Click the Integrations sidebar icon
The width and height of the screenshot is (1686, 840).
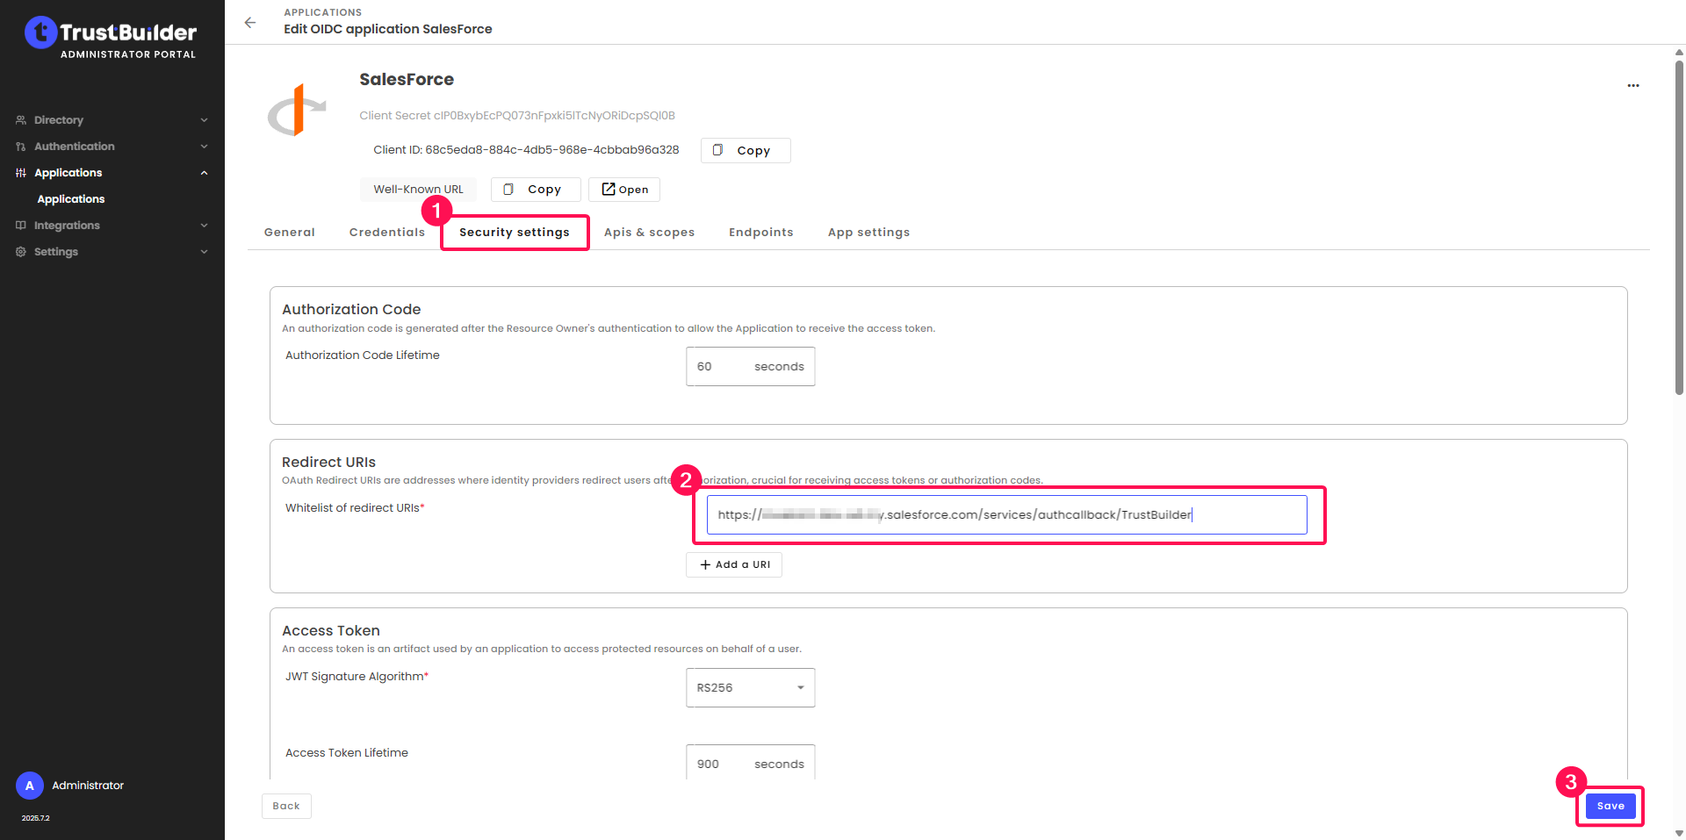(21, 226)
